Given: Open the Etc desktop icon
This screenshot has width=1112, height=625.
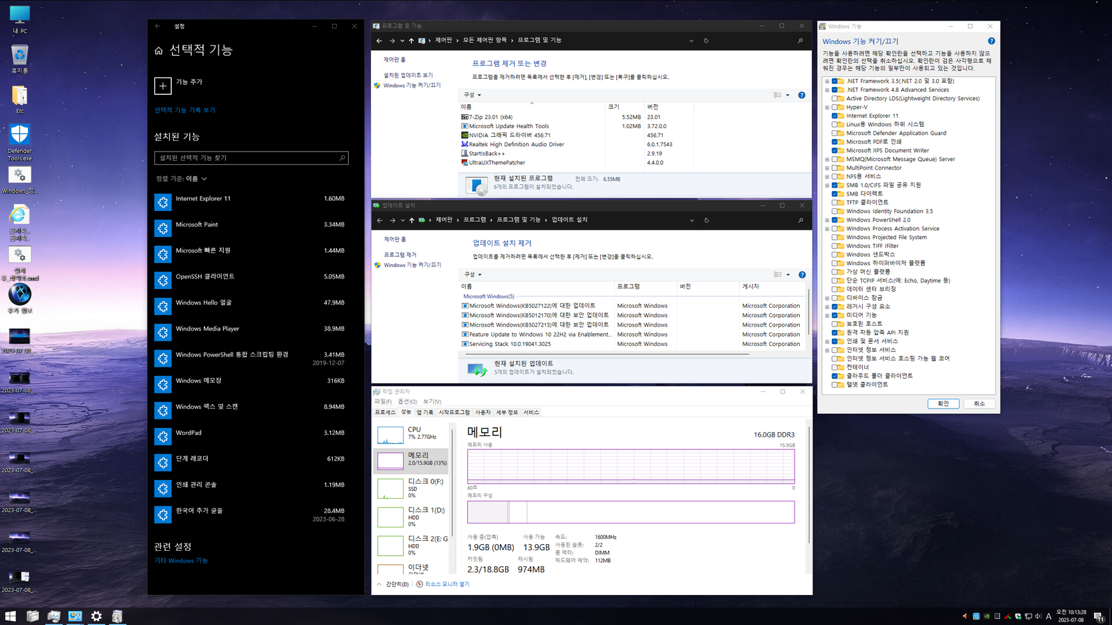Looking at the screenshot, I should tap(19, 99).
